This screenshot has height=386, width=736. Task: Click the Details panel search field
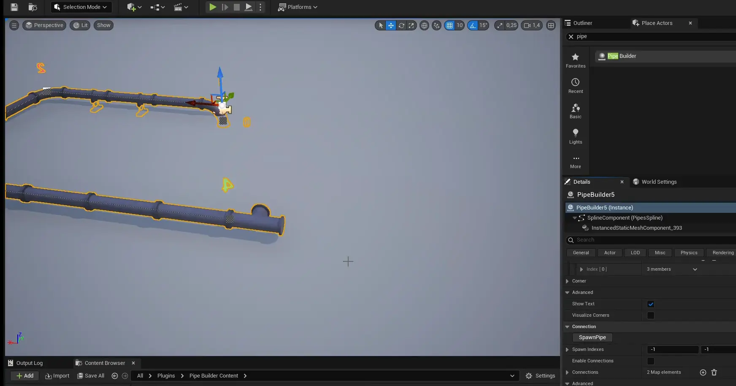pyautogui.click(x=650, y=240)
